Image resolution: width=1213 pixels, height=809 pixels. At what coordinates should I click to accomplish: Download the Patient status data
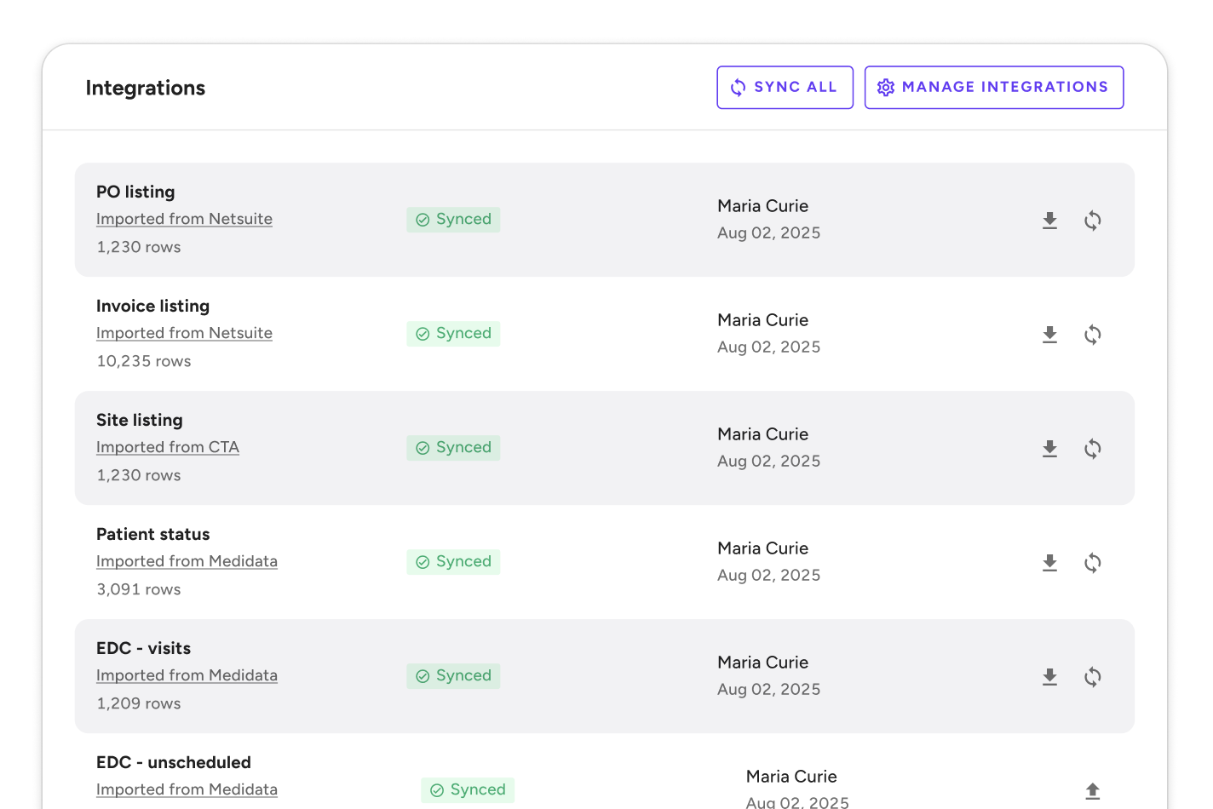[1049, 563]
